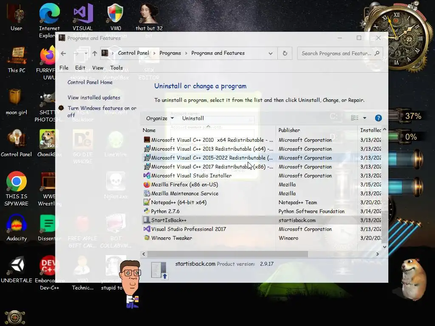Click the change view icon button
The width and height of the screenshot is (435, 326).
pyautogui.click(x=355, y=118)
